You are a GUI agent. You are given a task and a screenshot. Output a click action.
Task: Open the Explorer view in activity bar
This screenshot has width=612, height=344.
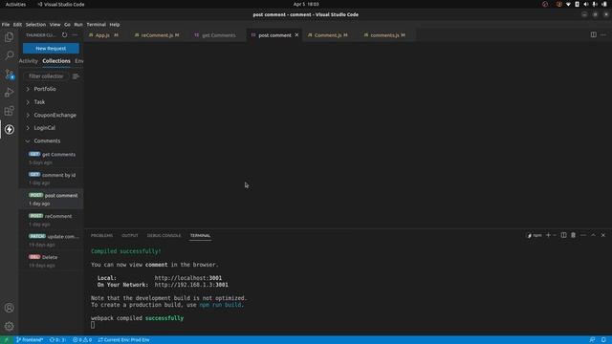tap(9, 37)
